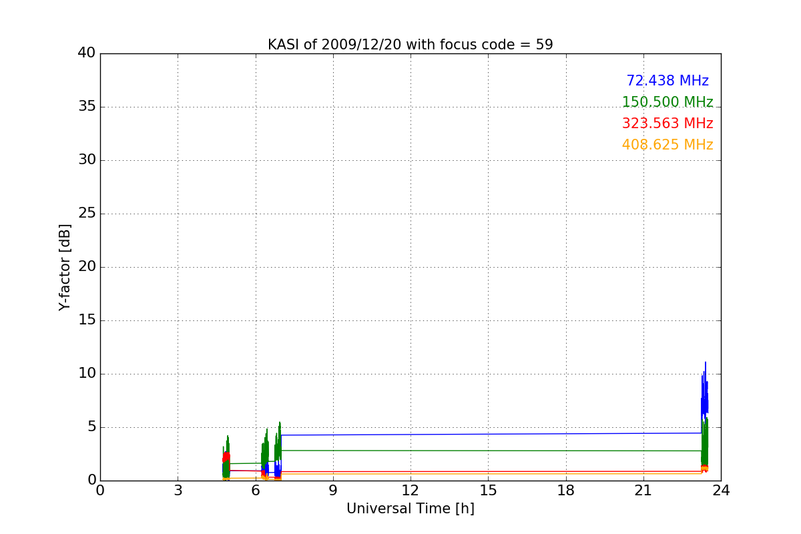801x534 pixels.
Task: Click the x-axis tick label '21'
Action: 643,491
